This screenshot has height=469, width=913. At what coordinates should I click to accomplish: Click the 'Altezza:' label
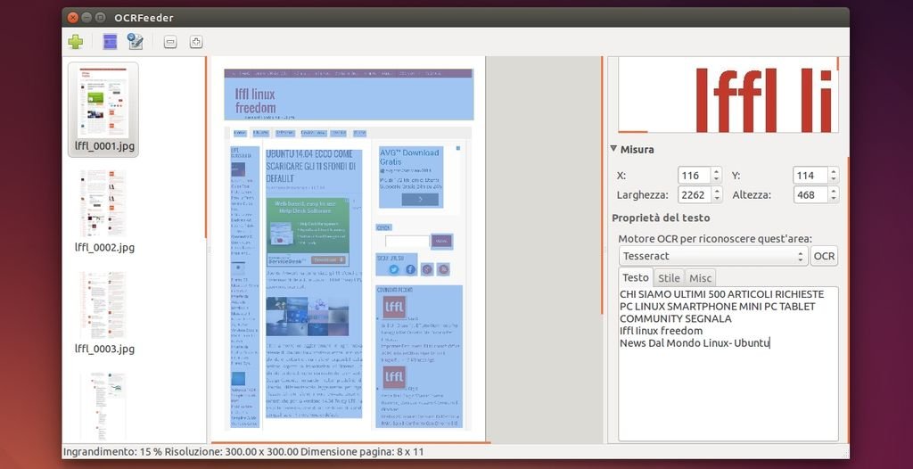[x=752, y=194]
